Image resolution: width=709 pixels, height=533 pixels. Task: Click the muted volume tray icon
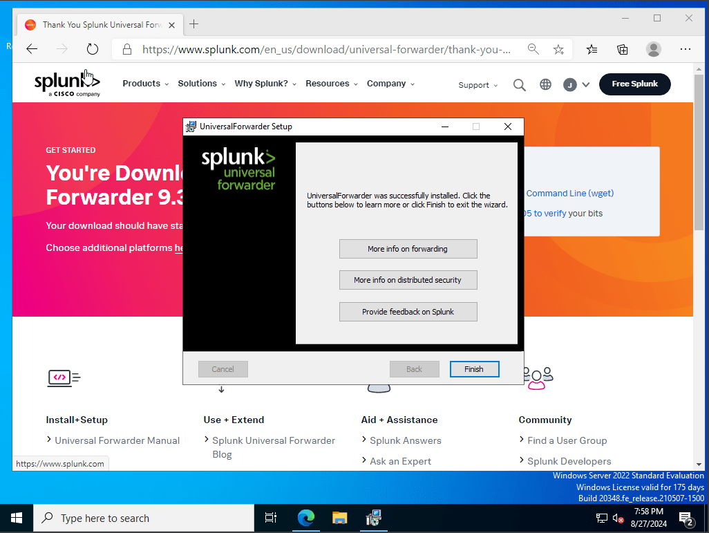pos(618,518)
